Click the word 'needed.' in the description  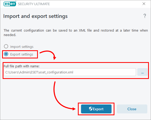[x=10, y=35]
